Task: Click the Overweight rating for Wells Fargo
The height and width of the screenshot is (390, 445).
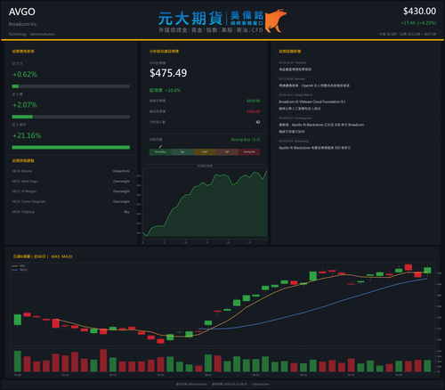Action: [x=121, y=182]
